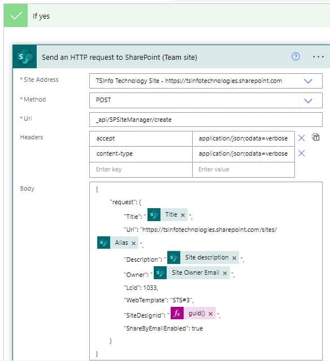Image resolution: width=330 pixels, height=361 pixels.
Task: Click the Title token's SharePoint icon
Action: (154, 215)
